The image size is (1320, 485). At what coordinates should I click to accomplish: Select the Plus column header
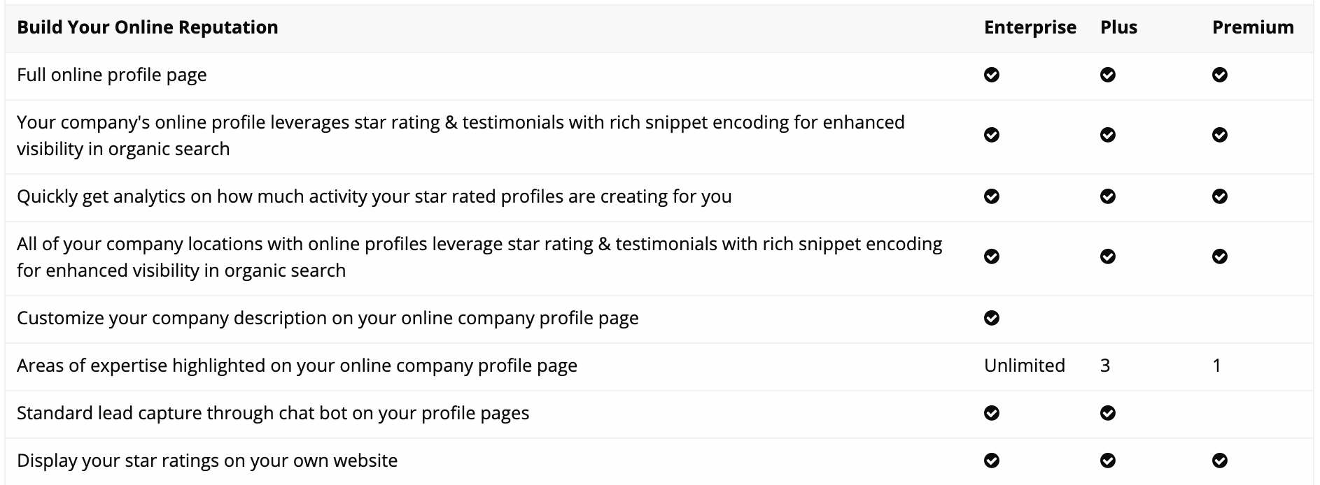(1119, 27)
